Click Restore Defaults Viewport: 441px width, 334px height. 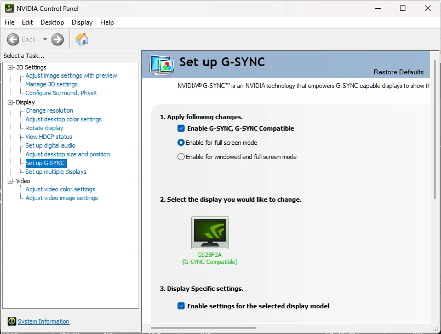pos(398,72)
